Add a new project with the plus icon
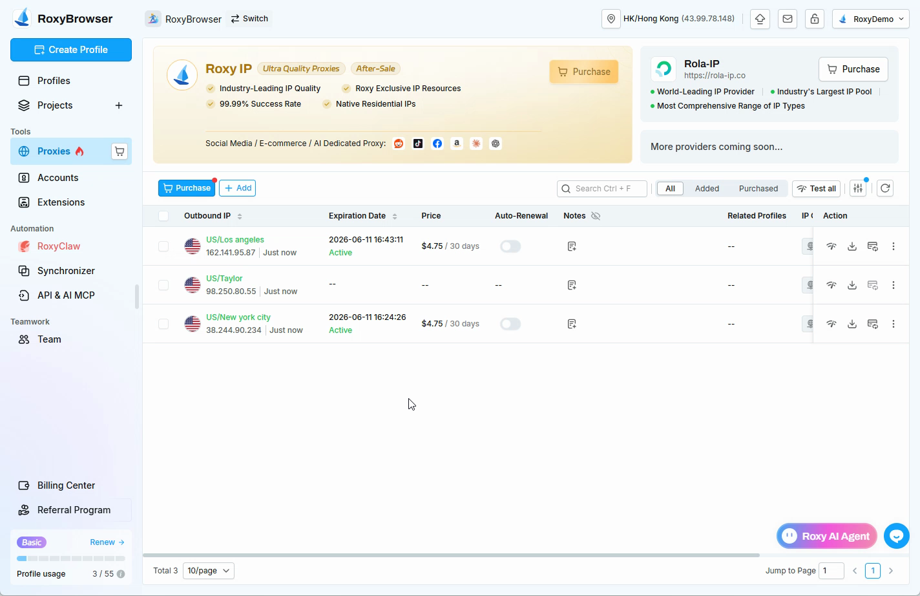The height and width of the screenshot is (596, 920). (119, 105)
